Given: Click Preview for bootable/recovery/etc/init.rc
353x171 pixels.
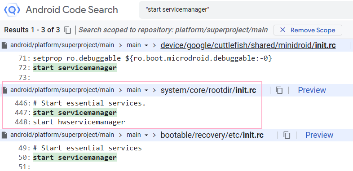Looking at the screenshot, I should click(x=319, y=135).
